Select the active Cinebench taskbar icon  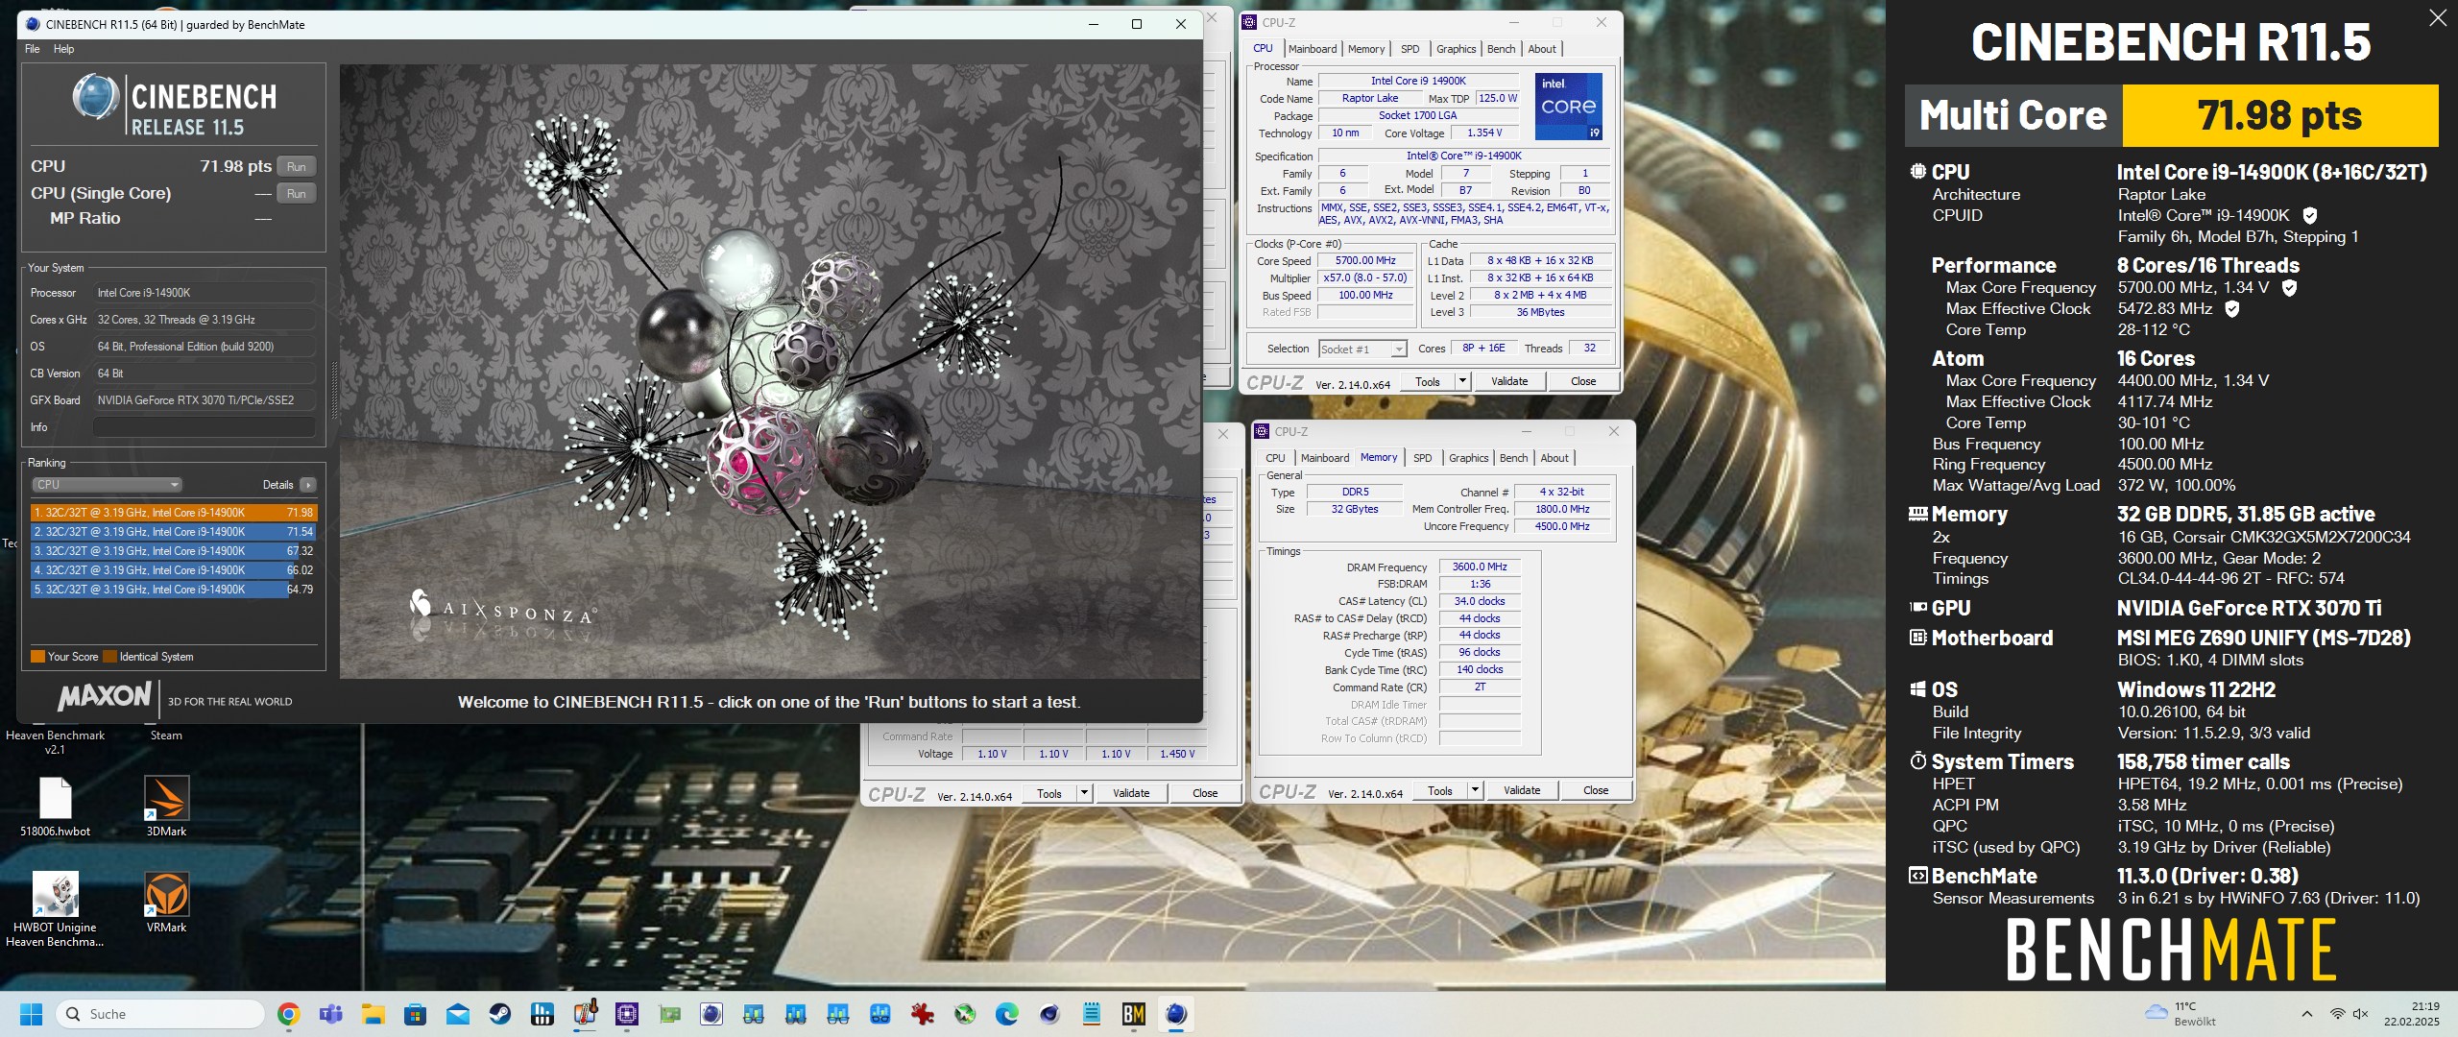pos(1175,1014)
